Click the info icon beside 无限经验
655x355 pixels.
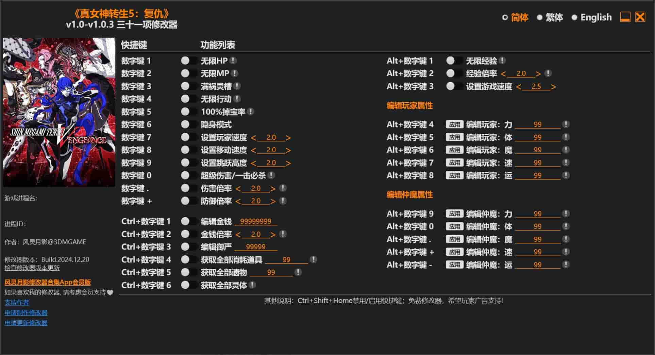tap(502, 61)
